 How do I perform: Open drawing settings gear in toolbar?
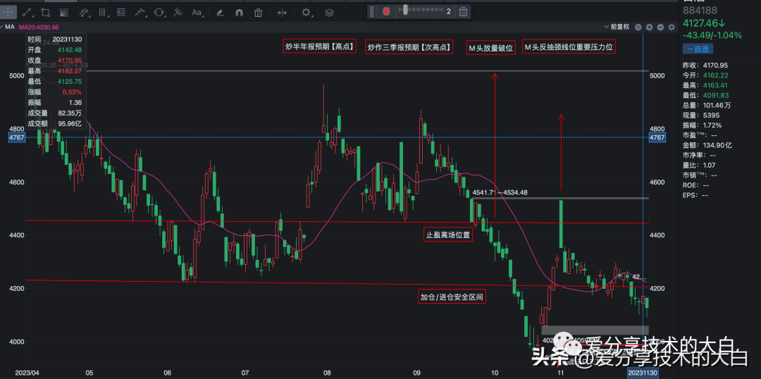306,13
